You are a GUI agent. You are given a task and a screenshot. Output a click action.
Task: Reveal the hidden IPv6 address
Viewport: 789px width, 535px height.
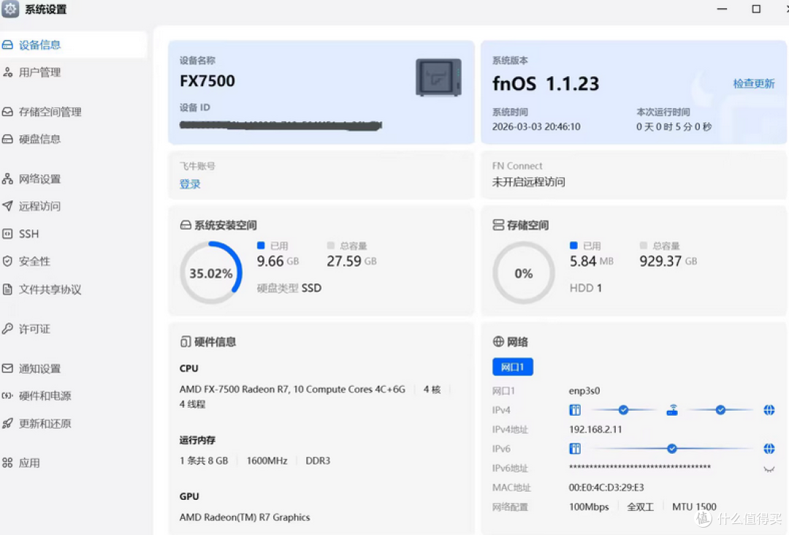click(769, 469)
